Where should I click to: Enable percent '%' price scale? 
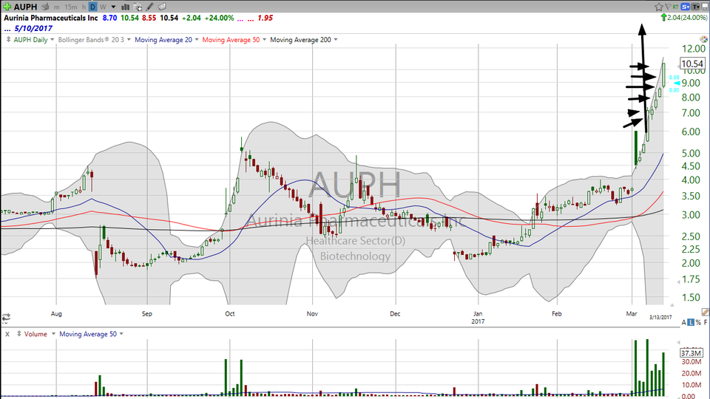[698, 323]
